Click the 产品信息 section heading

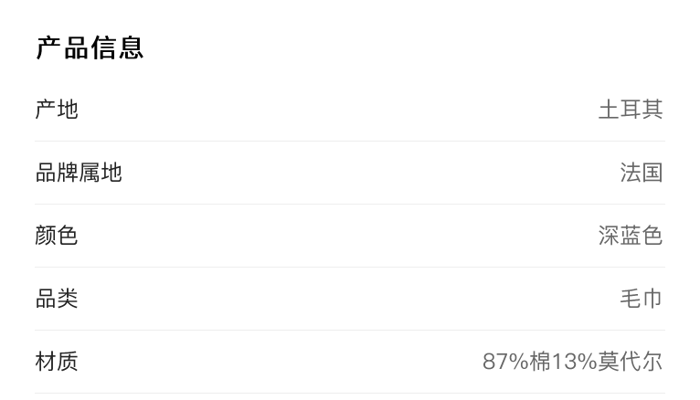click(x=90, y=47)
